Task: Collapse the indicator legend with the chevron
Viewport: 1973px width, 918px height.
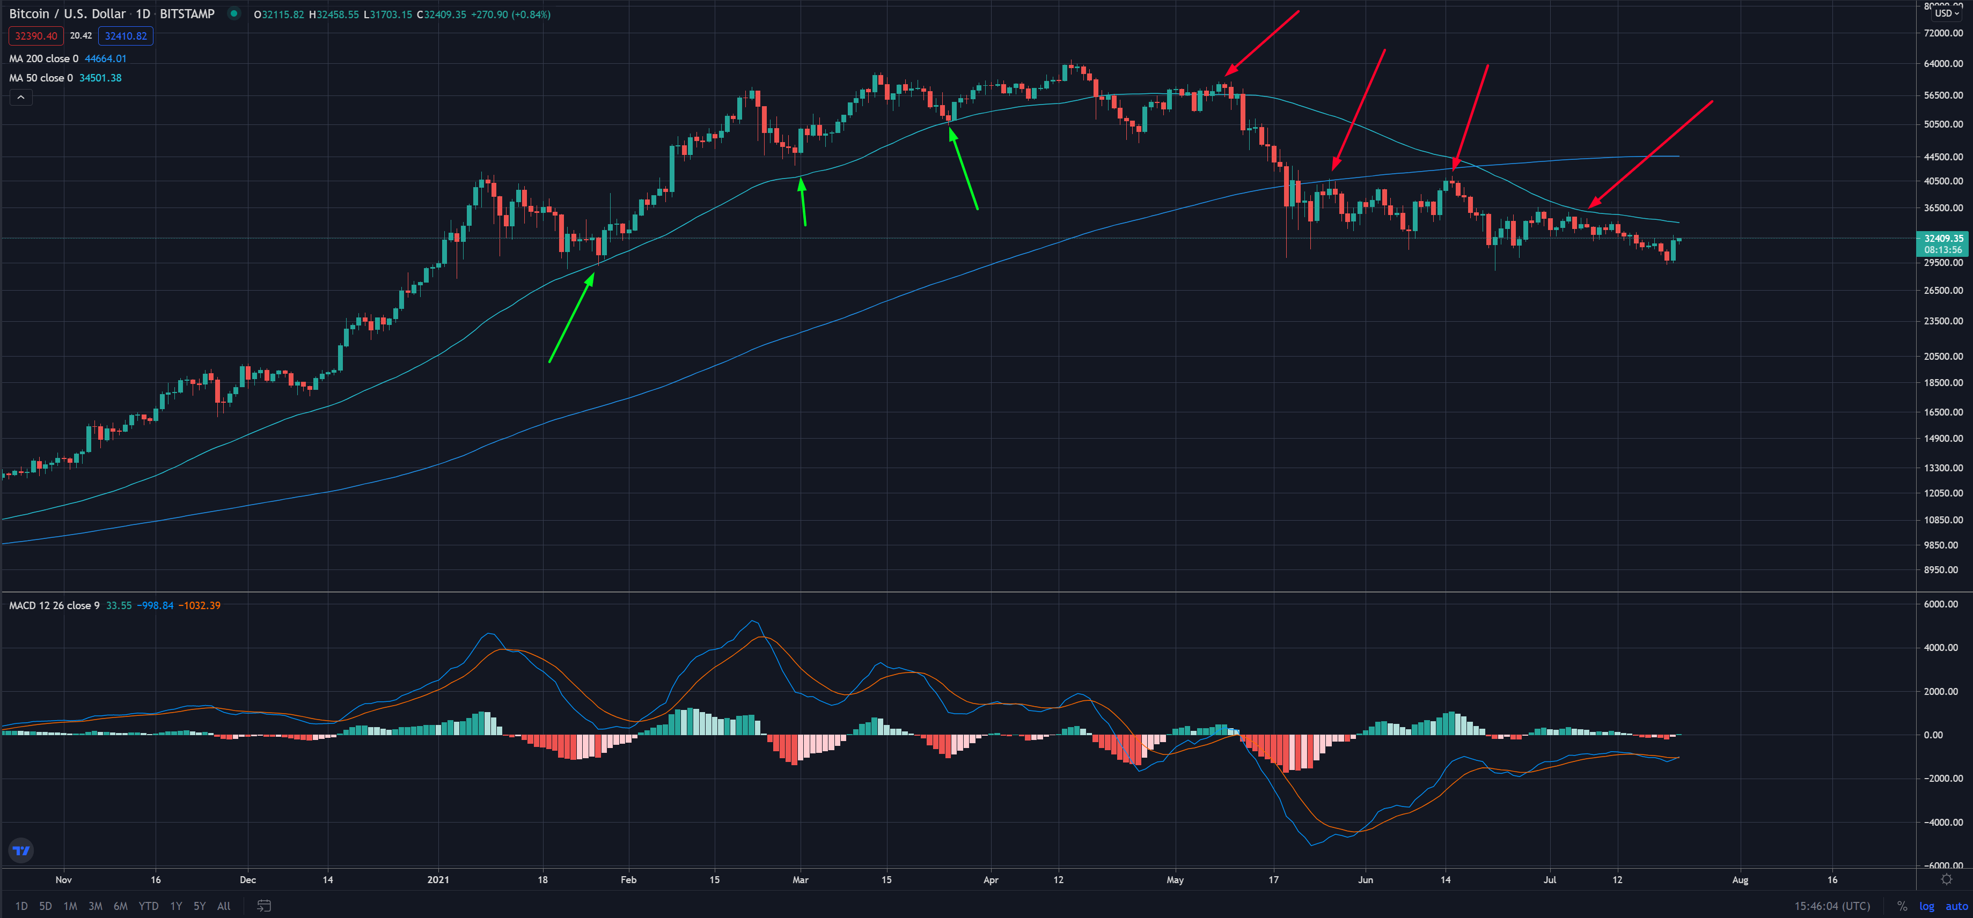Action: pos(21,97)
